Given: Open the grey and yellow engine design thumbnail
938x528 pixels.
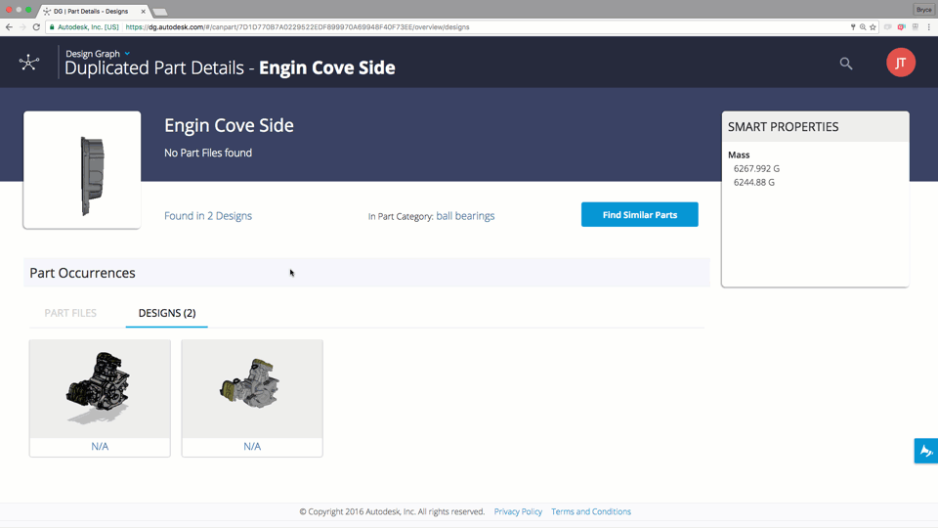Looking at the screenshot, I should 252,388.
